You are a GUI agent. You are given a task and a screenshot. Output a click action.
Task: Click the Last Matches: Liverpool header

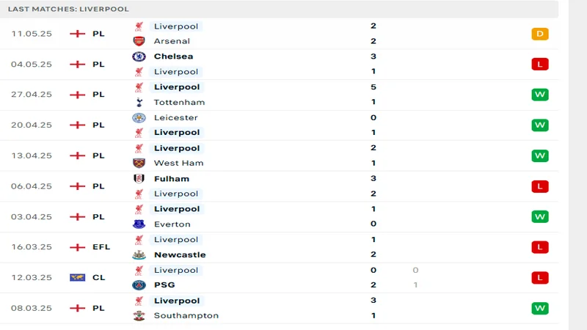tap(68, 9)
